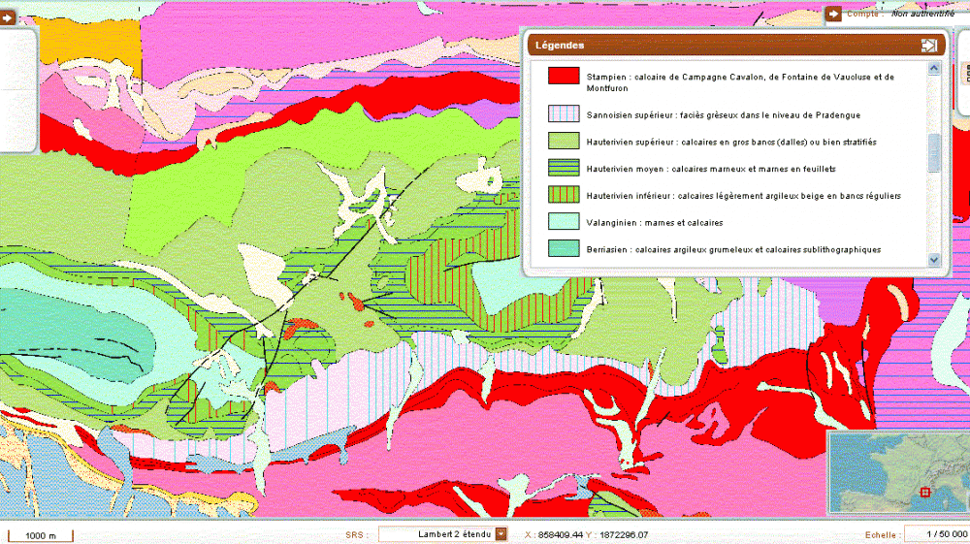
Task: Click the Hauterivien moyen legend swatch
Action: [564, 169]
